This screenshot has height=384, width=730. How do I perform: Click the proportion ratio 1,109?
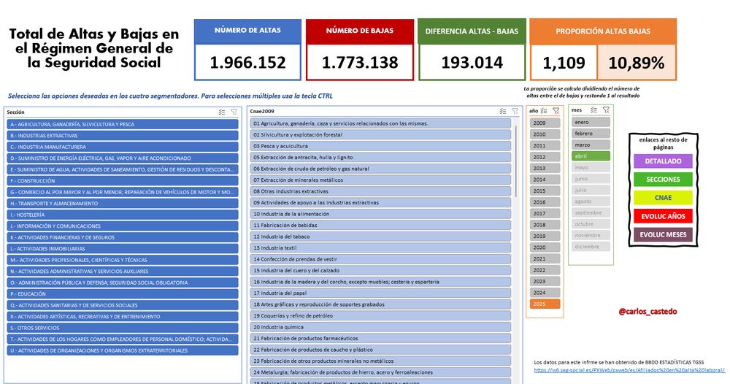564,63
